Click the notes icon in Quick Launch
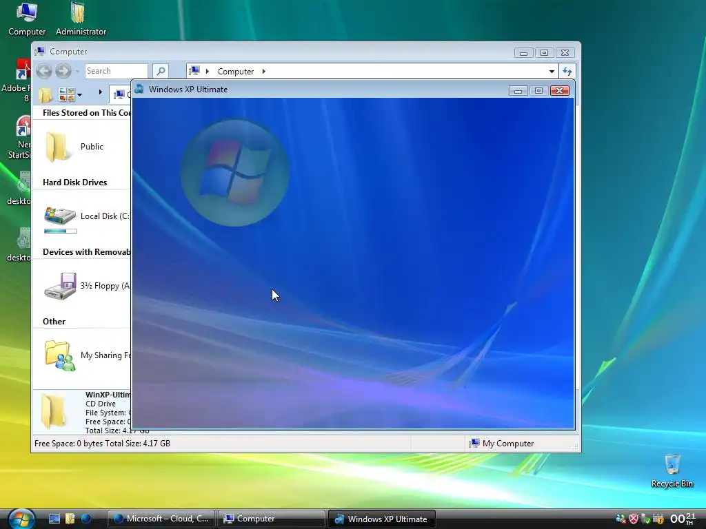The width and height of the screenshot is (706, 529). tap(70, 519)
